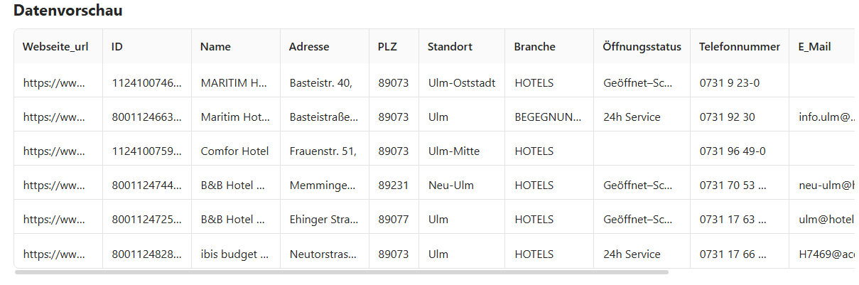Image resolution: width=859 pixels, height=285 pixels.
Task: Select the Standort column header
Action: coord(462,47)
